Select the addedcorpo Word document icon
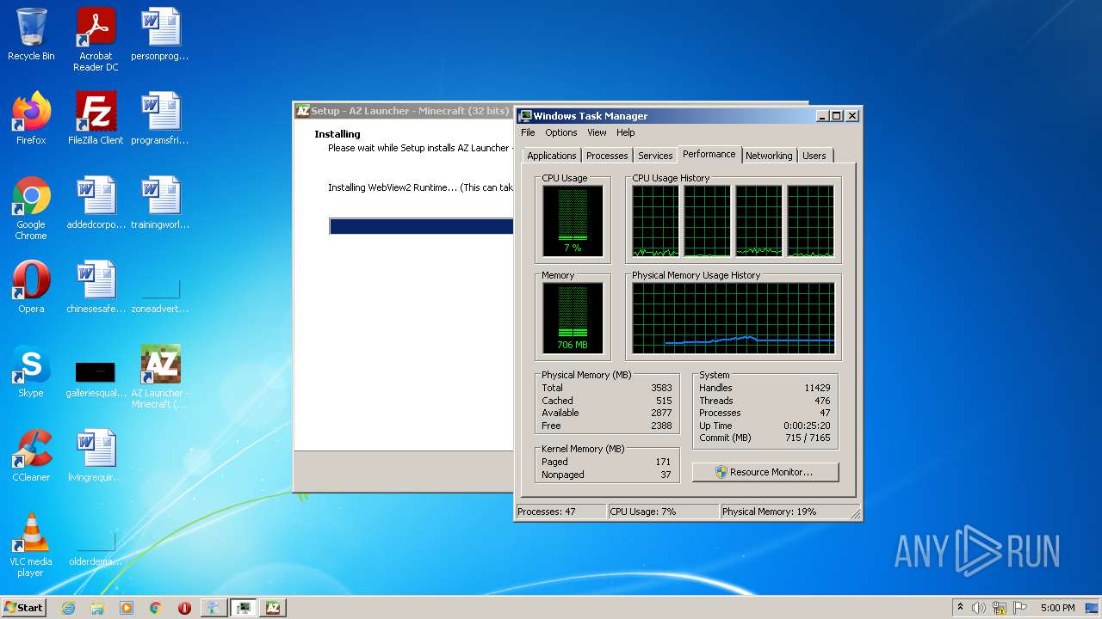This screenshot has height=619, width=1102. (x=96, y=203)
